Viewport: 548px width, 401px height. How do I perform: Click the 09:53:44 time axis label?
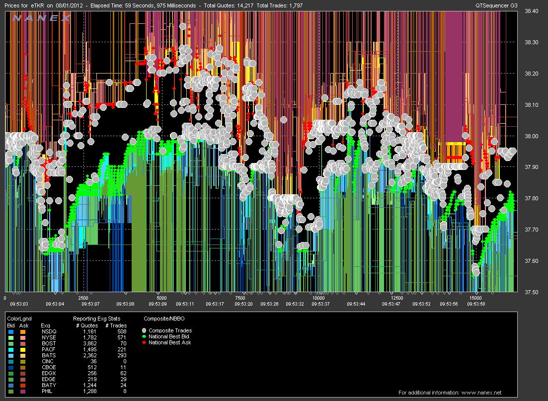[356, 304]
